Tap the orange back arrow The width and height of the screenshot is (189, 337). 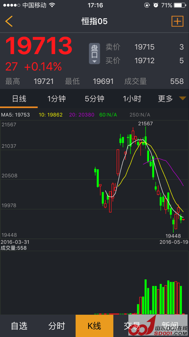[x=9, y=21]
